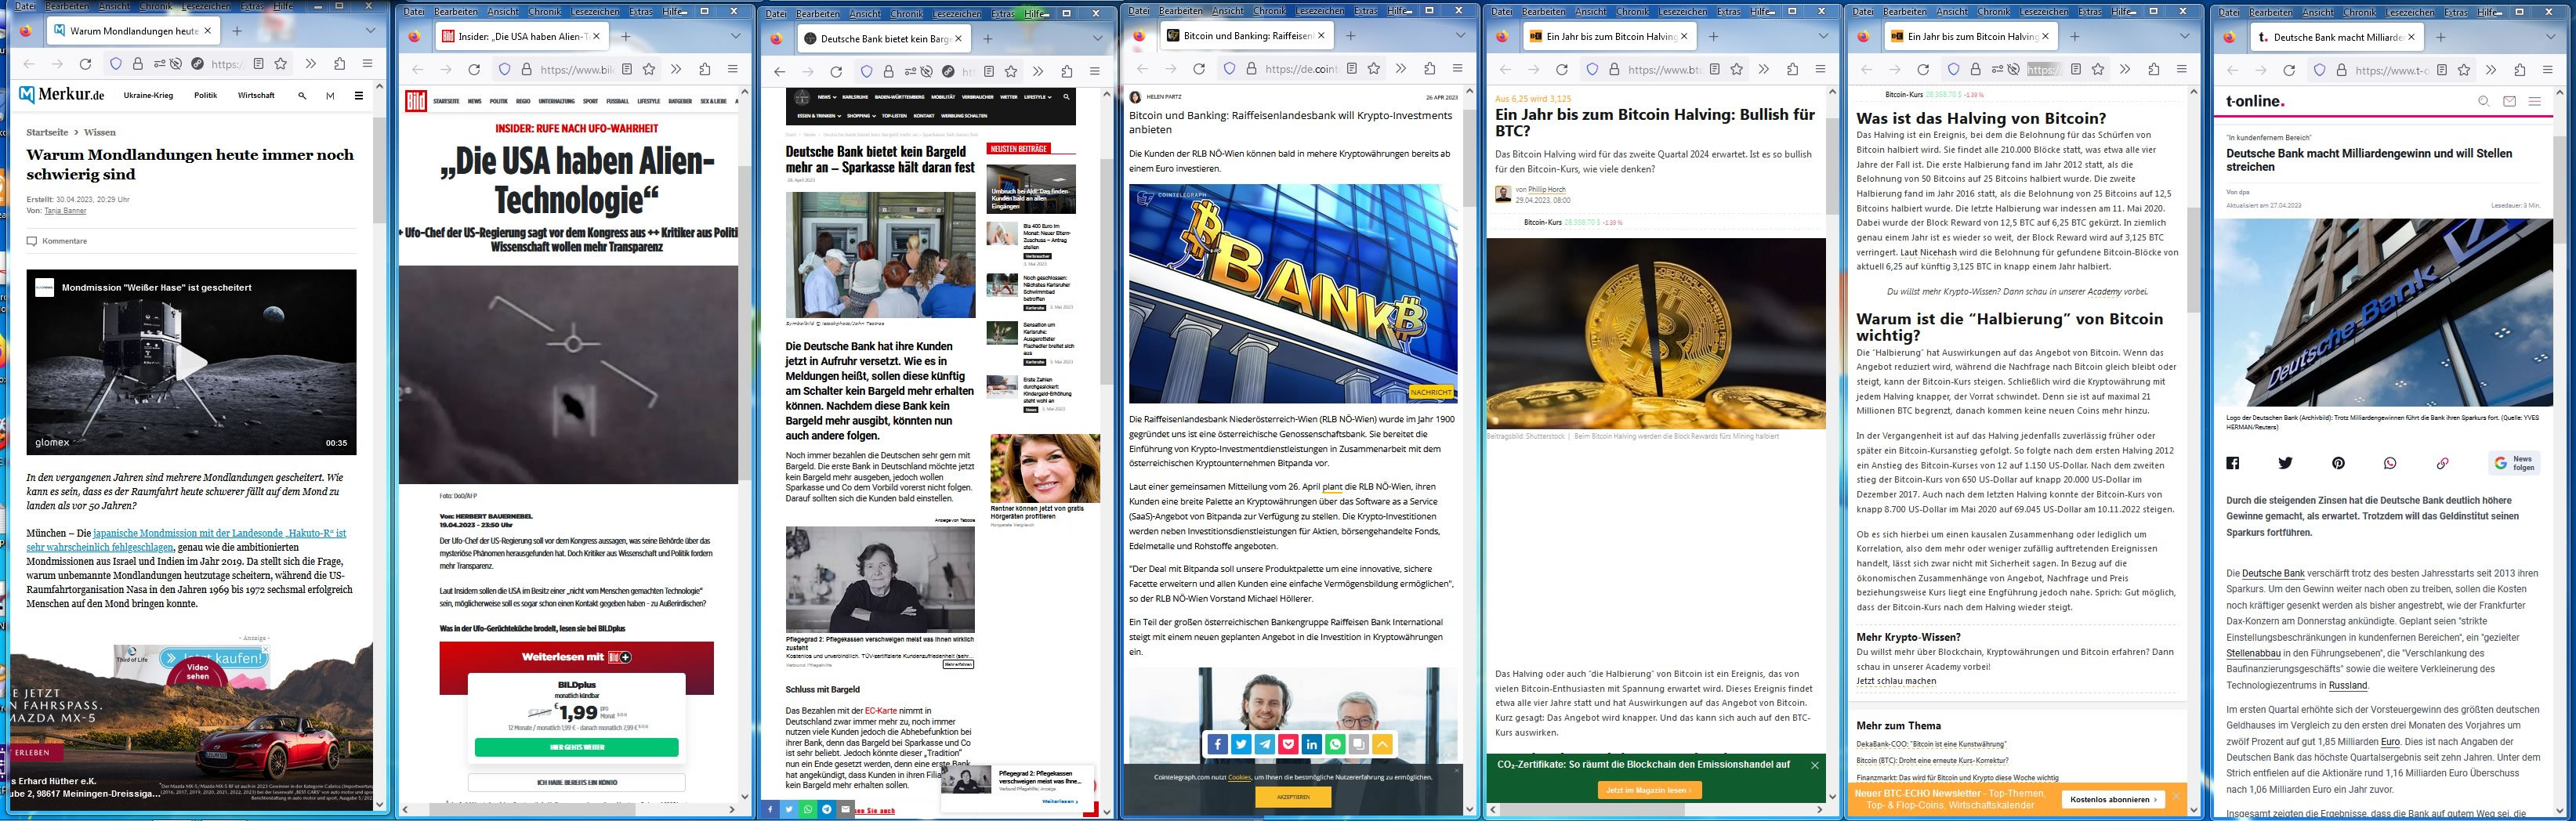Bookmark the BTC-ECHO Bullish für BTC page

coord(1737,70)
